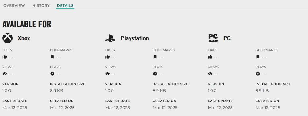Select the Details tab
Screen dimensions: 308x116
point(65,5)
